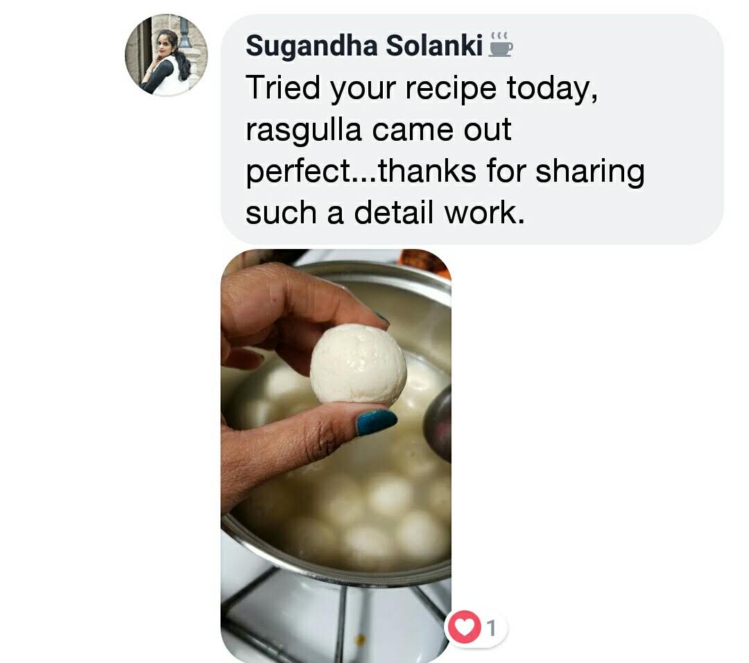Viewport: 749px width, 663px height.
Task: Open Sugandha Solanki's profile picture
Action: pyautogui.click(x=166, y=55)
